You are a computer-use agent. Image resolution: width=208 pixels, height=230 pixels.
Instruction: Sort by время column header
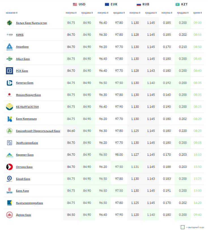(x=197, y=13)
